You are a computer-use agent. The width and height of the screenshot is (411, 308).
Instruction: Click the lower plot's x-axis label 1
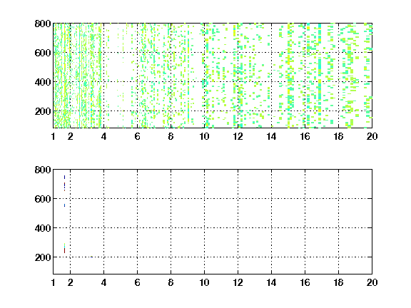54,282
